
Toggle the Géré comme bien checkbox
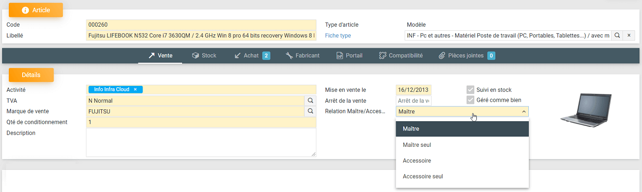point(470,100)
